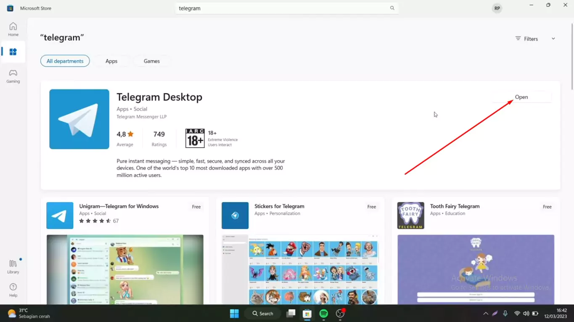The width and height of the screenshot is (574, 322).
Task: Click the search magnifier icon in search box
Action: coord(392,8)
